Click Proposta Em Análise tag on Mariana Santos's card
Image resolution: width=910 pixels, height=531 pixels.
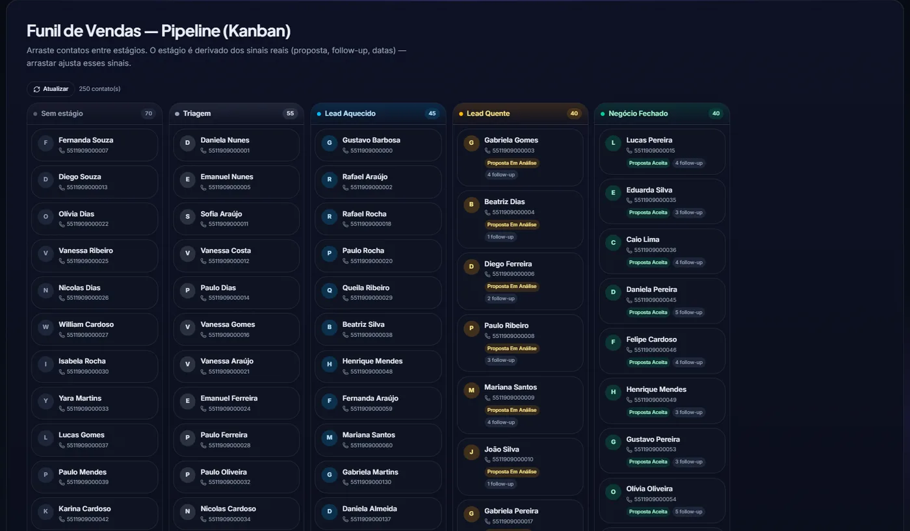point(512,410)
